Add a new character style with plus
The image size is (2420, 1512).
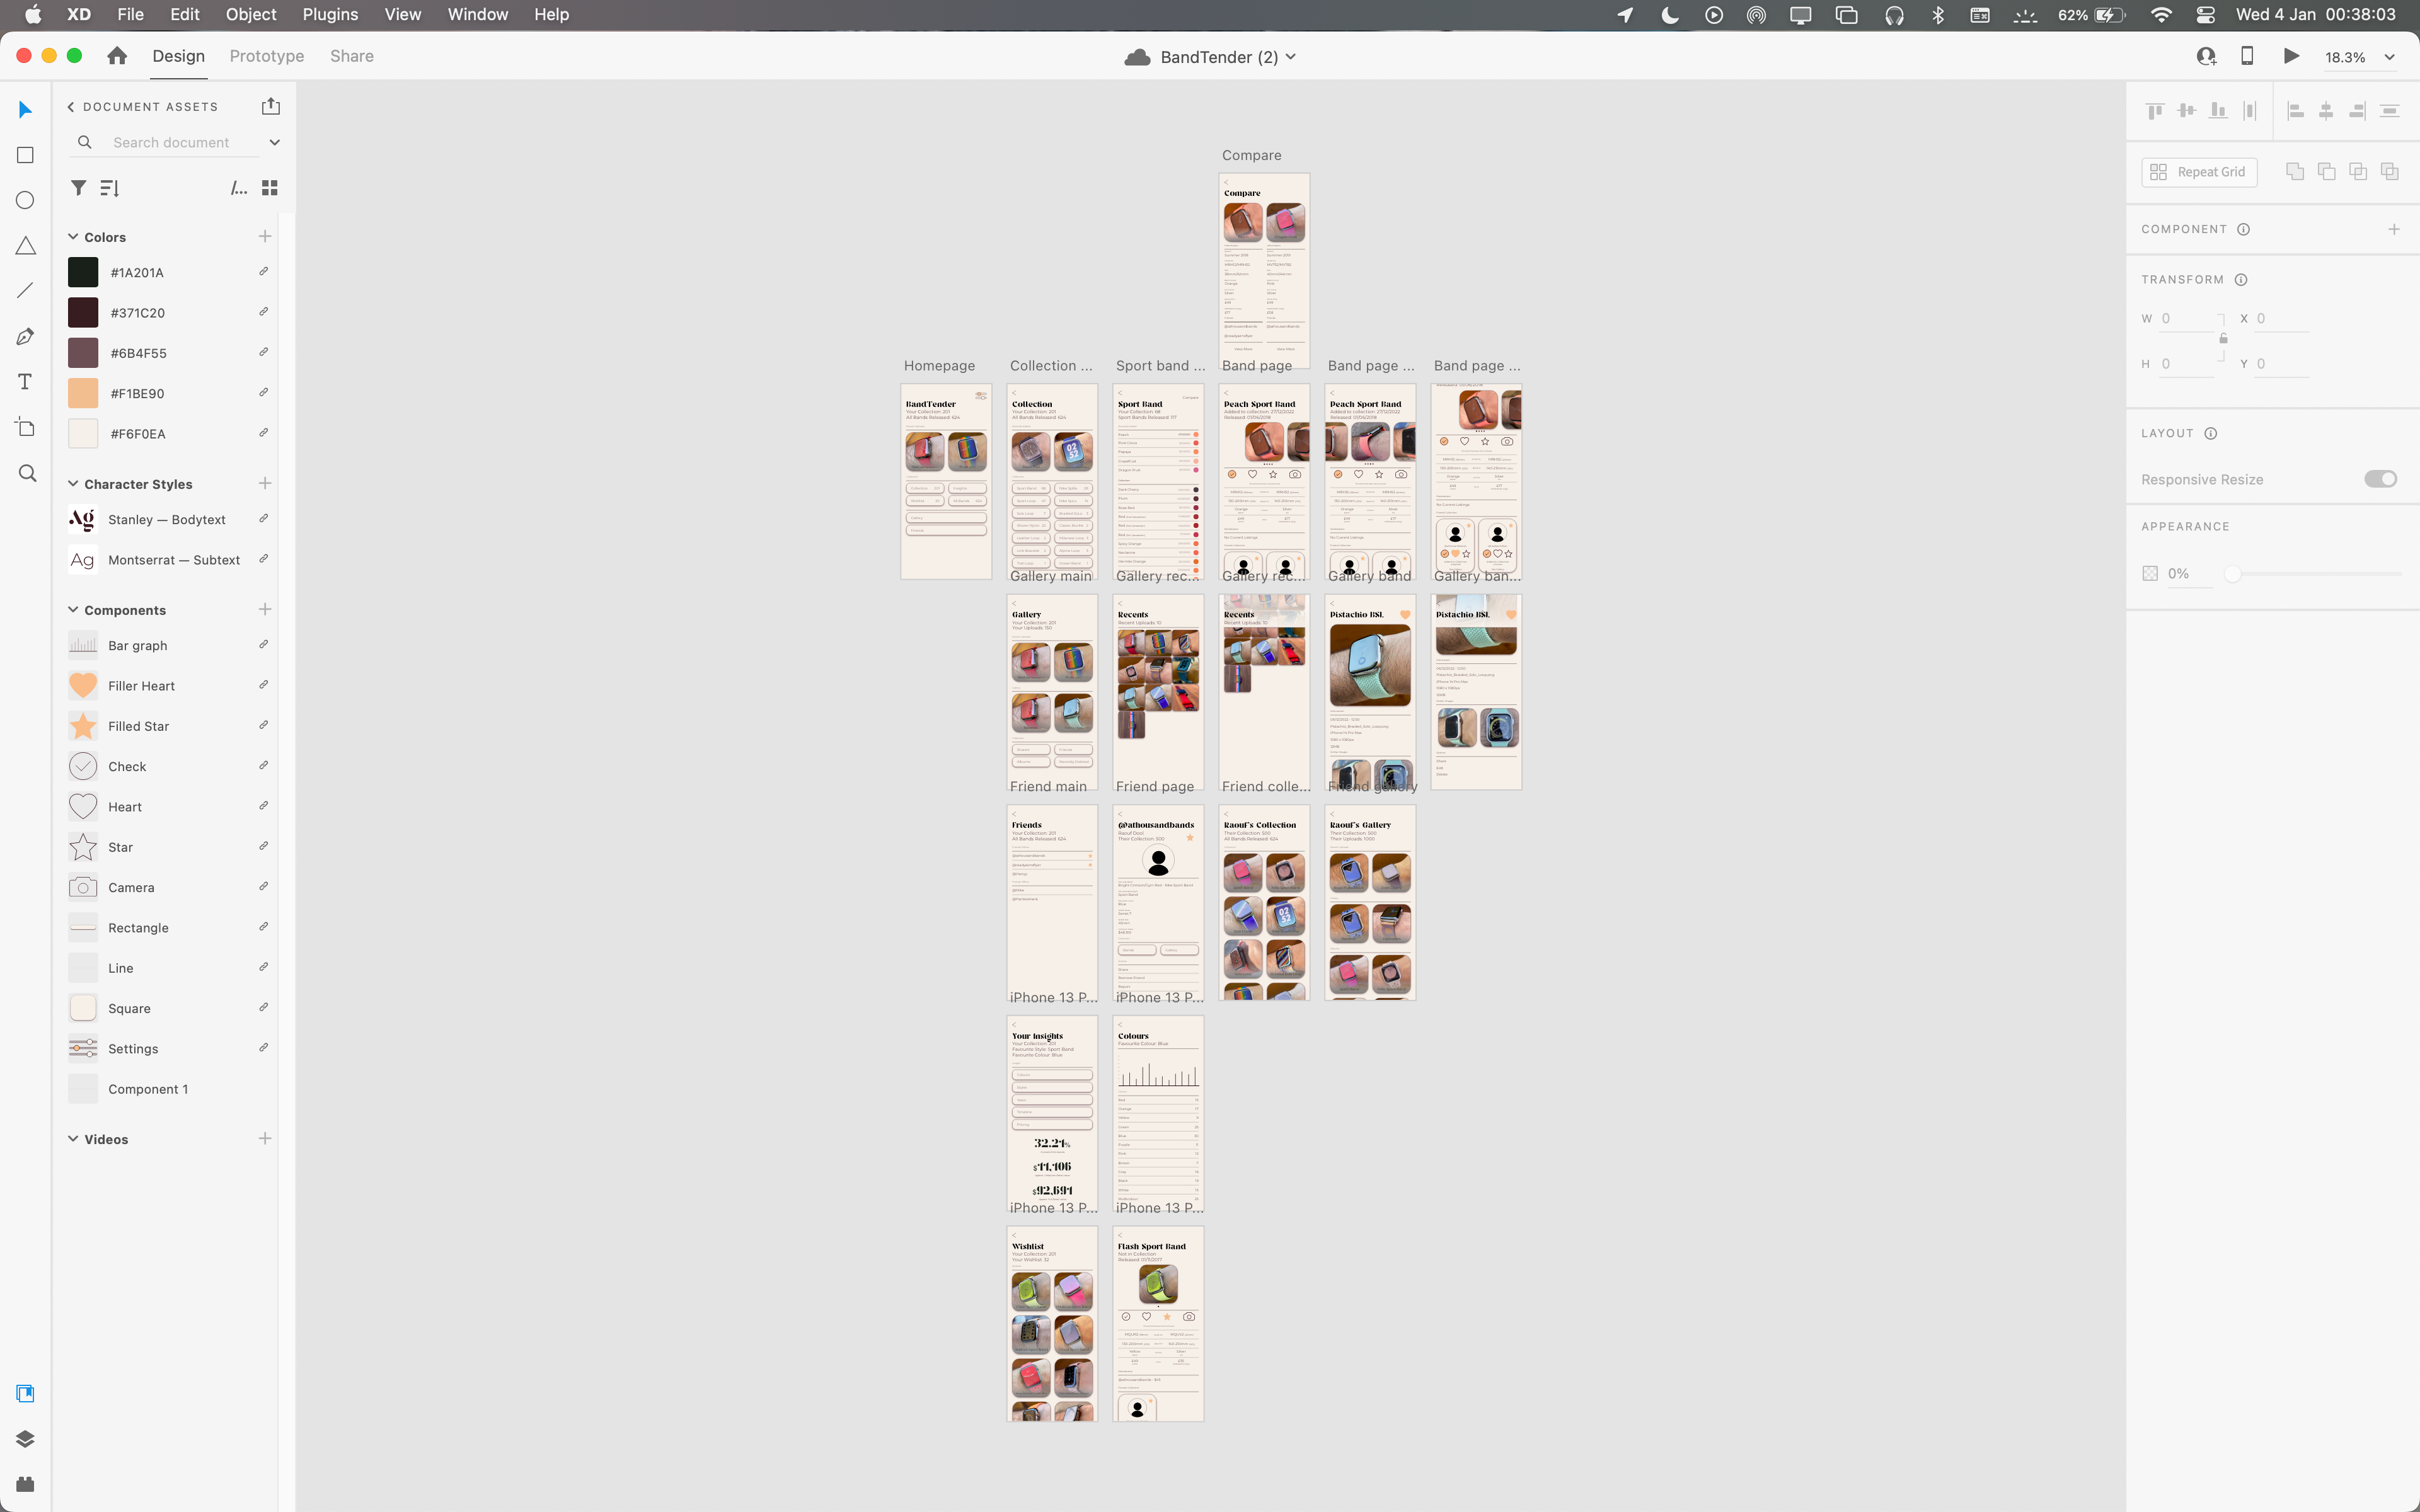(265, 484)
